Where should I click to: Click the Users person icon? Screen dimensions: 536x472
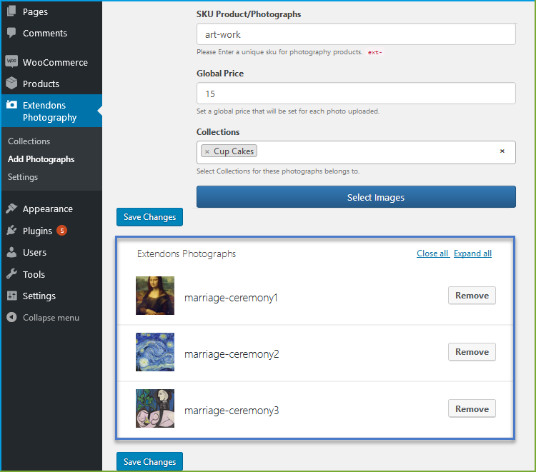tap(11, 252)
